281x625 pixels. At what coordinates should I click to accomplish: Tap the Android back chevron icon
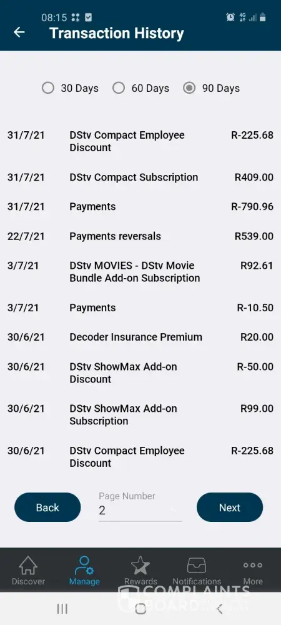click(219, 609)
